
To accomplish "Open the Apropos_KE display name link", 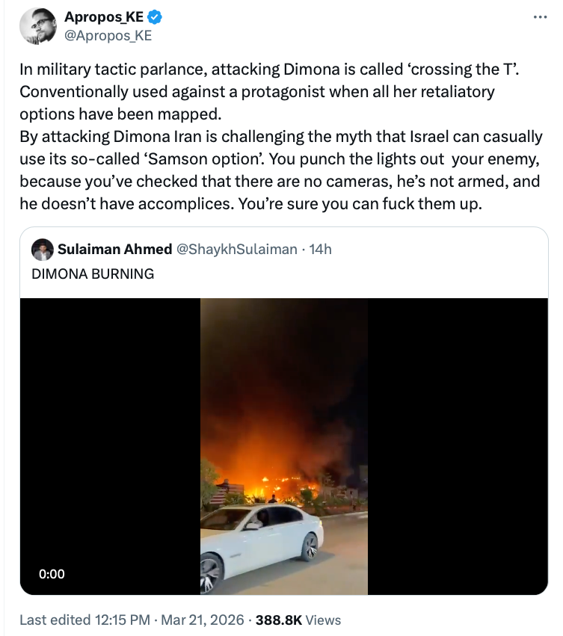I will click(x=105, y=18).
